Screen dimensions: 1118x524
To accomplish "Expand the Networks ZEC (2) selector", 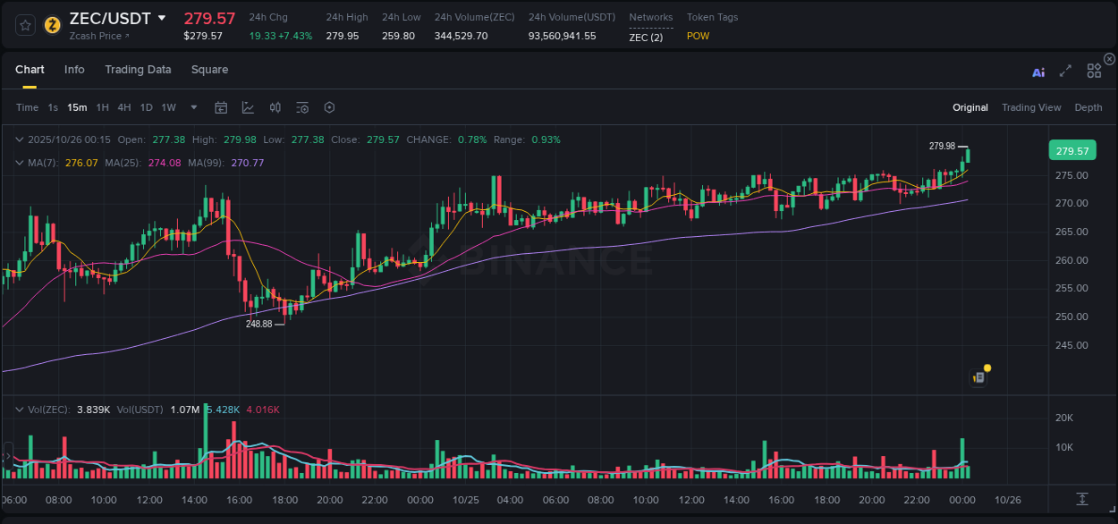I will tap(650, 38).
